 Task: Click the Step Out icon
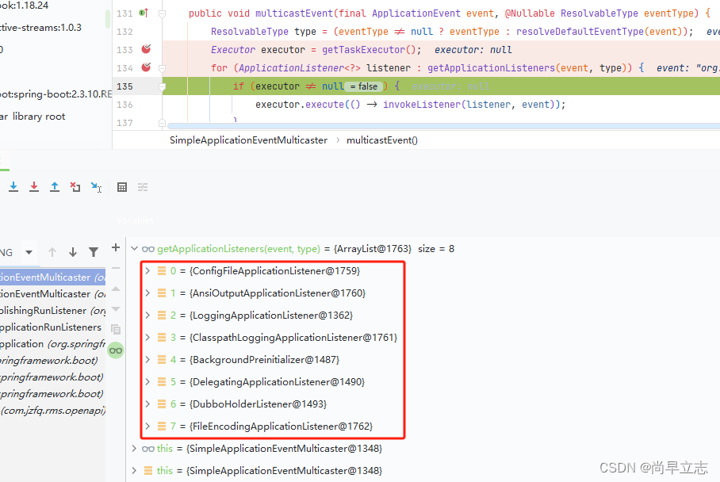coord(54,186)
